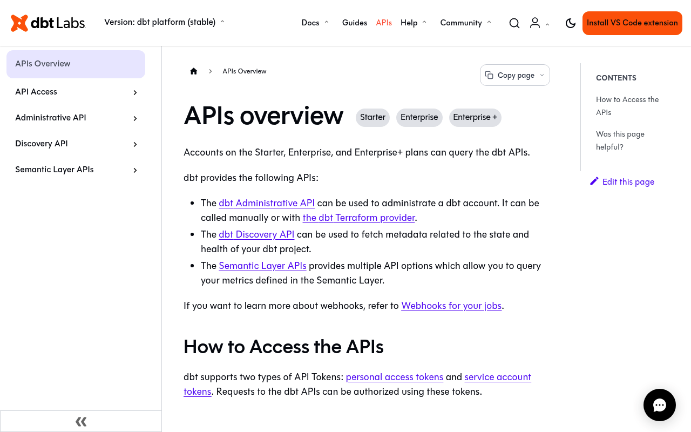
Task: Open Administrative API sidebar item
Action: pyautogui.click(x=51, y=118)
